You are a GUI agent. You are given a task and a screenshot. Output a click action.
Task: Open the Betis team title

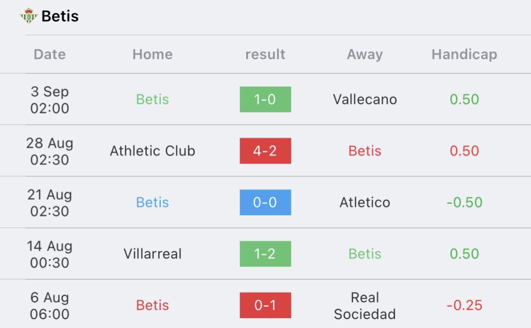(x=60, y=16)
